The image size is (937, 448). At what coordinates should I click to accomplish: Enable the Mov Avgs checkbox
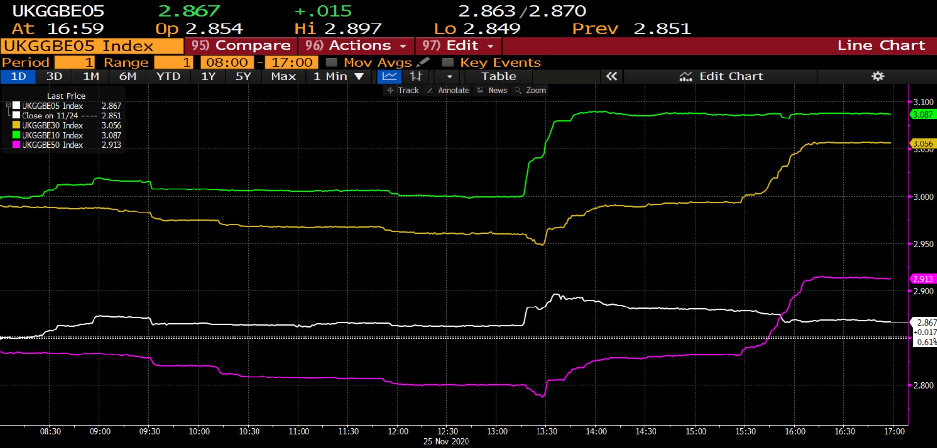click(x=331, y=62)
